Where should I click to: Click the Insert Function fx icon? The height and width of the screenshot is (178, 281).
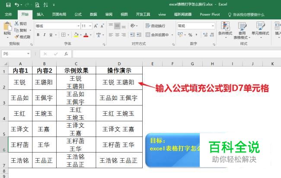click(x=66, y=54)
